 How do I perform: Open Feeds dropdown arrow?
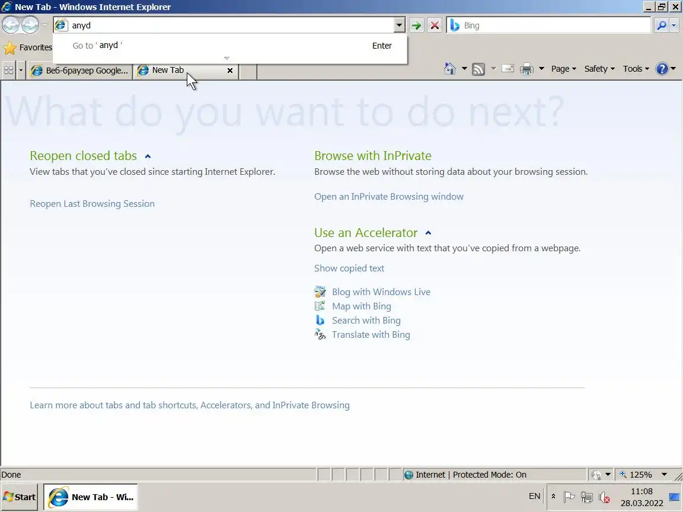point(493,69)
